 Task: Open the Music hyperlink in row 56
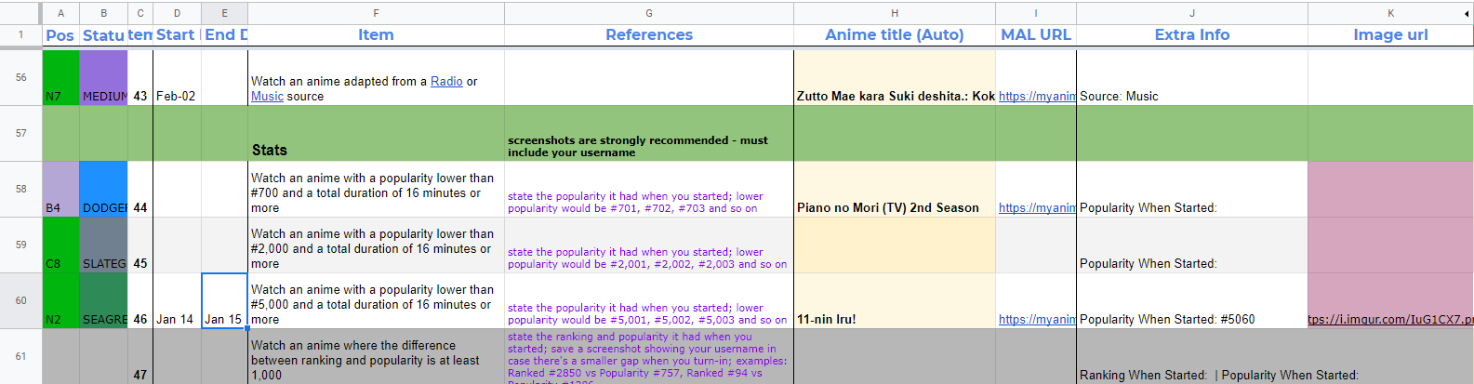pyautogui.click(x=267, y=97)
